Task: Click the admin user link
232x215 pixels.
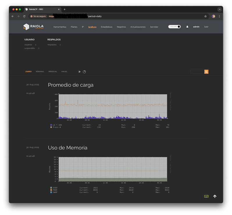Action: 196,27
